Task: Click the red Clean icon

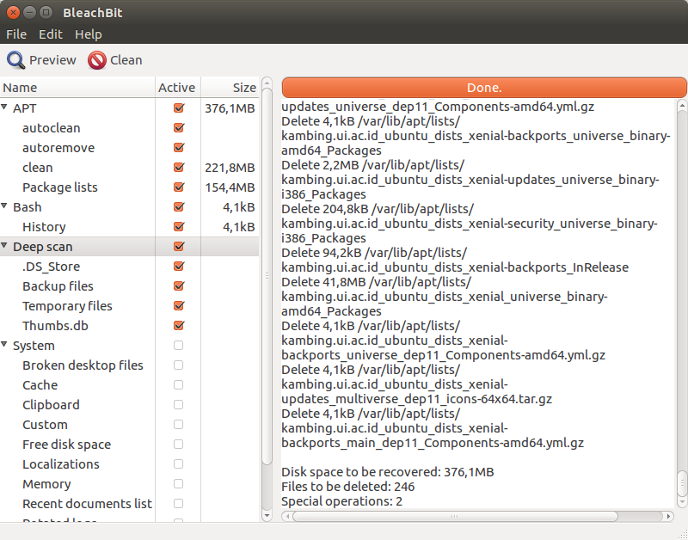Action: click(97, 60)
